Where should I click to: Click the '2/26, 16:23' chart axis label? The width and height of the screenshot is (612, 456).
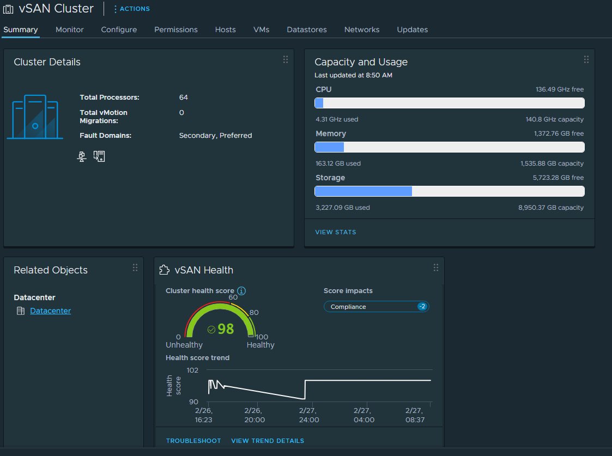point(204,415)
